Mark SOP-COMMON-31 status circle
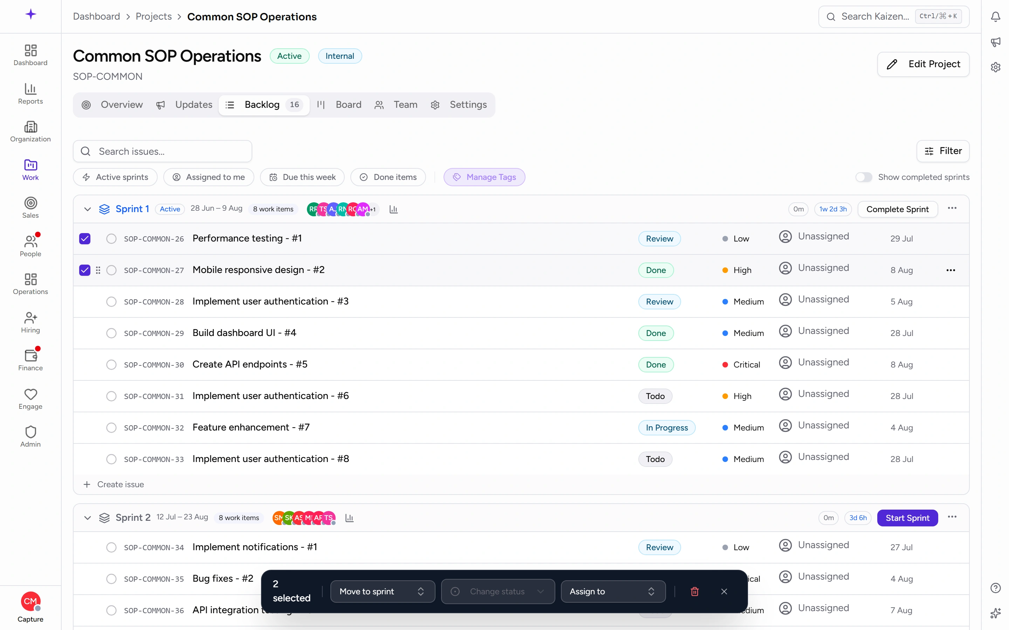 coord(111,396)
